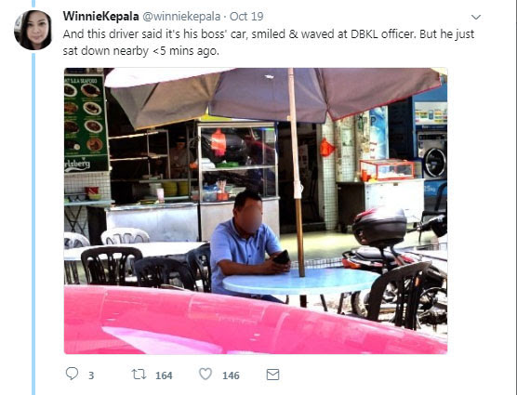Click the motorcycle top box in photo

(379, 227)
